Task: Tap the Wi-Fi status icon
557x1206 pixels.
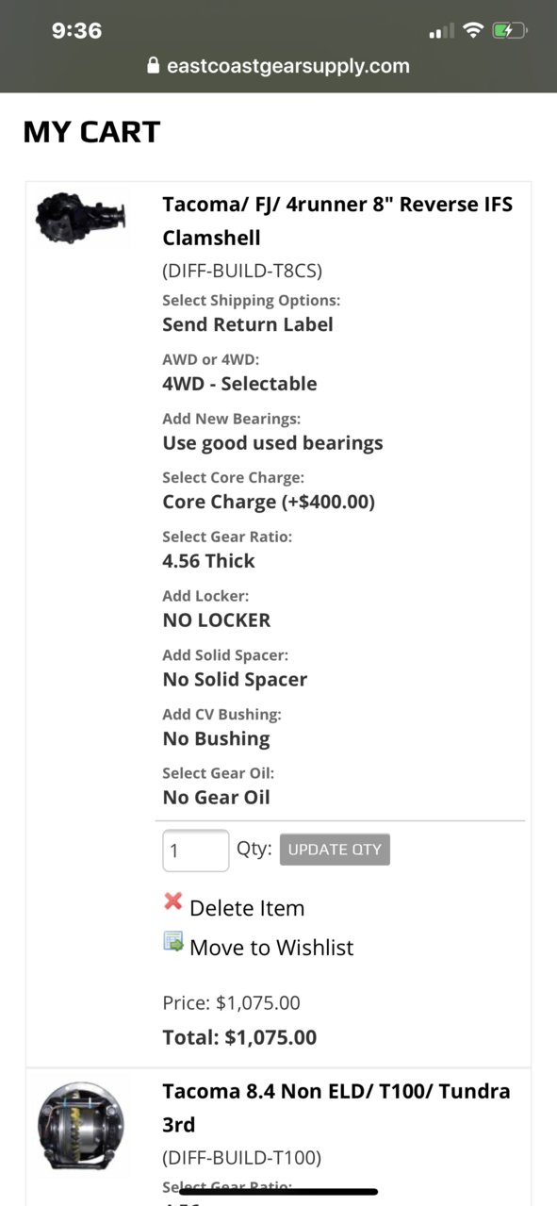Action: 472,30
